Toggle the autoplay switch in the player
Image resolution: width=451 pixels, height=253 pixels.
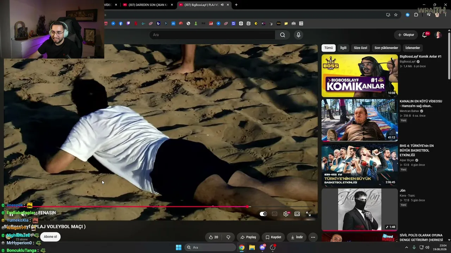[x=263, y=214]
